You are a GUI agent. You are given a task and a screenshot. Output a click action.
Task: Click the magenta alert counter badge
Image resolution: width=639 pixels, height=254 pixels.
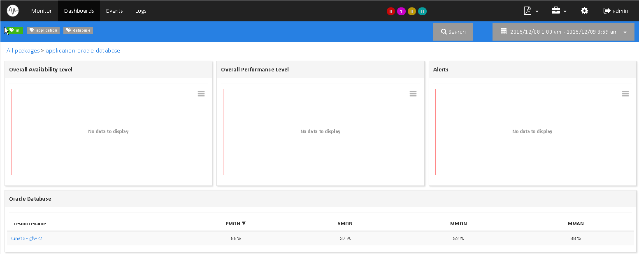click(x=401, y=11)
